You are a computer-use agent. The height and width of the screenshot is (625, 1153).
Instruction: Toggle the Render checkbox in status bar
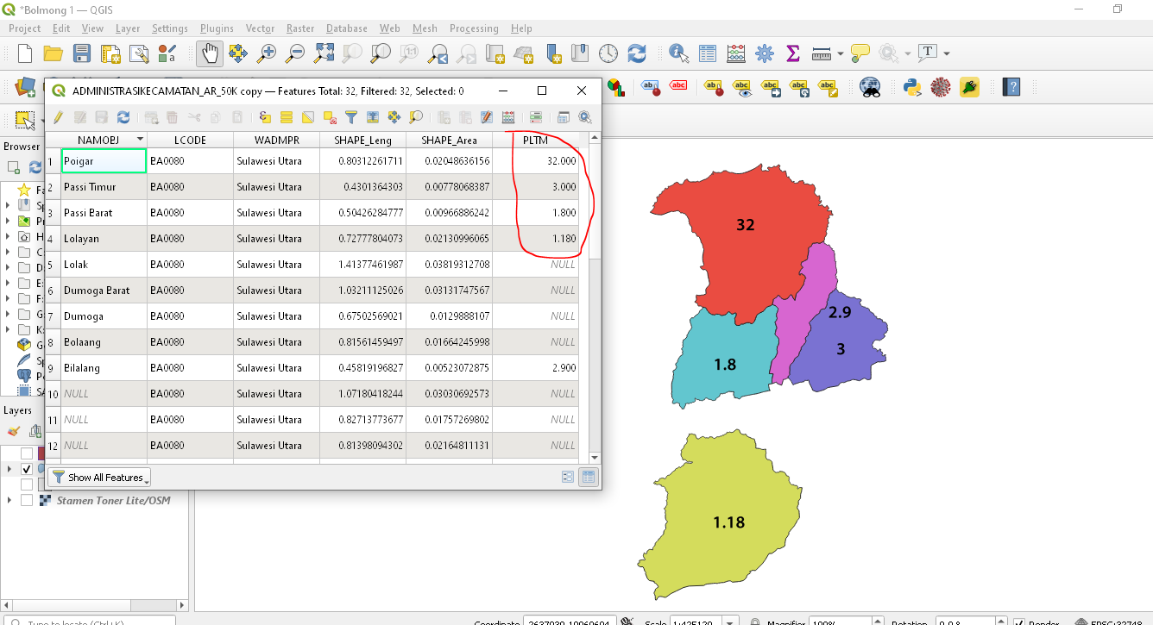click(1019, 622)
